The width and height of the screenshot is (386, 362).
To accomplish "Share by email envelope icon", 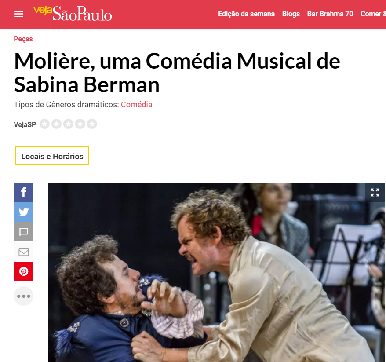I will (x=23, y=252).
